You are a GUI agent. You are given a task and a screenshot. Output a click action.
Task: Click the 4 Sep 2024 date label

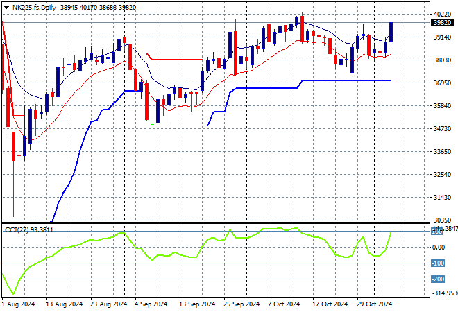pos(151,304)
